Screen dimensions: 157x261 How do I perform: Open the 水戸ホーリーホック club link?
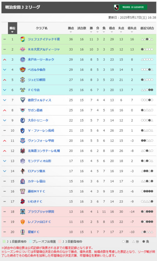[x=41, y=60]
